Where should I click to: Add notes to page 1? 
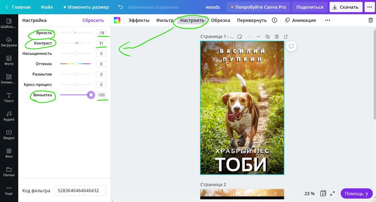[x=239, y=37]
